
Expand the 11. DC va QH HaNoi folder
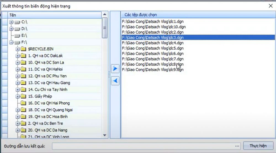[x=18, y=69]
